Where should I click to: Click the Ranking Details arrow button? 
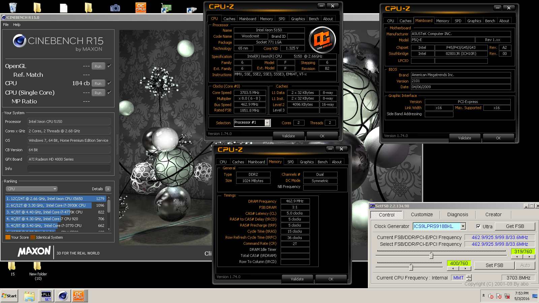point(108,189)
